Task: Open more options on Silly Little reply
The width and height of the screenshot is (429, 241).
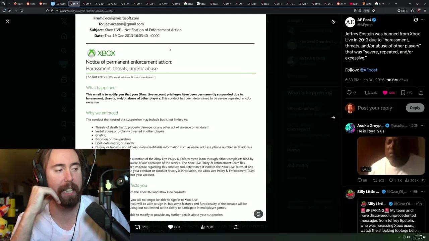Action: click(x=423, y=192)
